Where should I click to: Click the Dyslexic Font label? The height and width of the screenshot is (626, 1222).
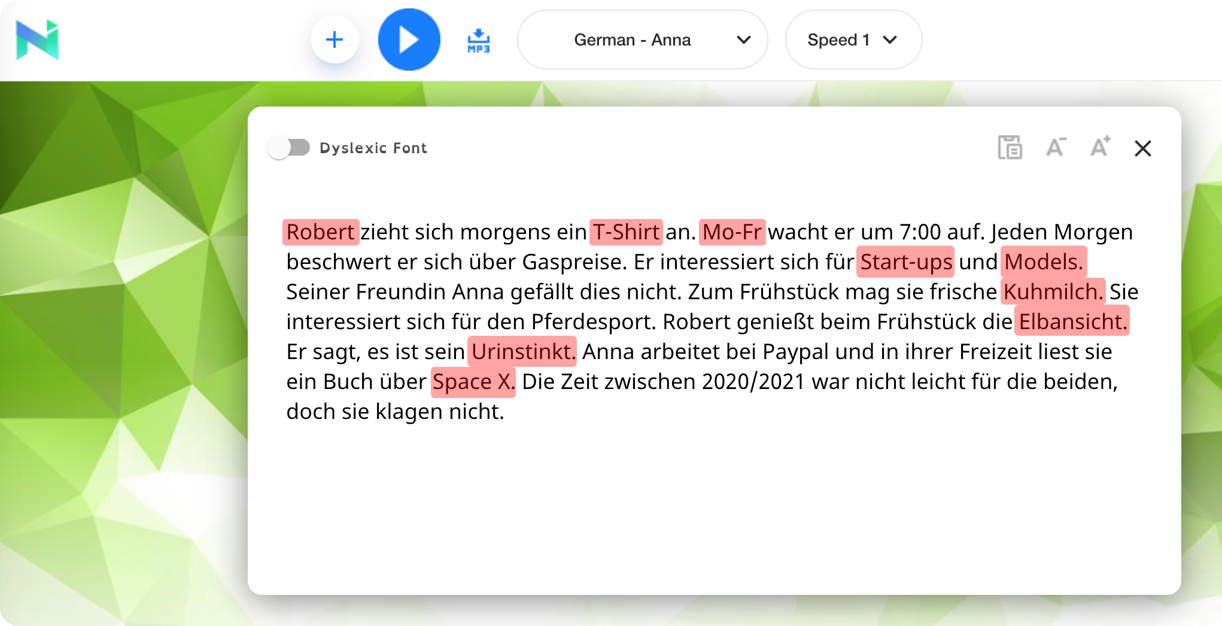pos(373,148)
